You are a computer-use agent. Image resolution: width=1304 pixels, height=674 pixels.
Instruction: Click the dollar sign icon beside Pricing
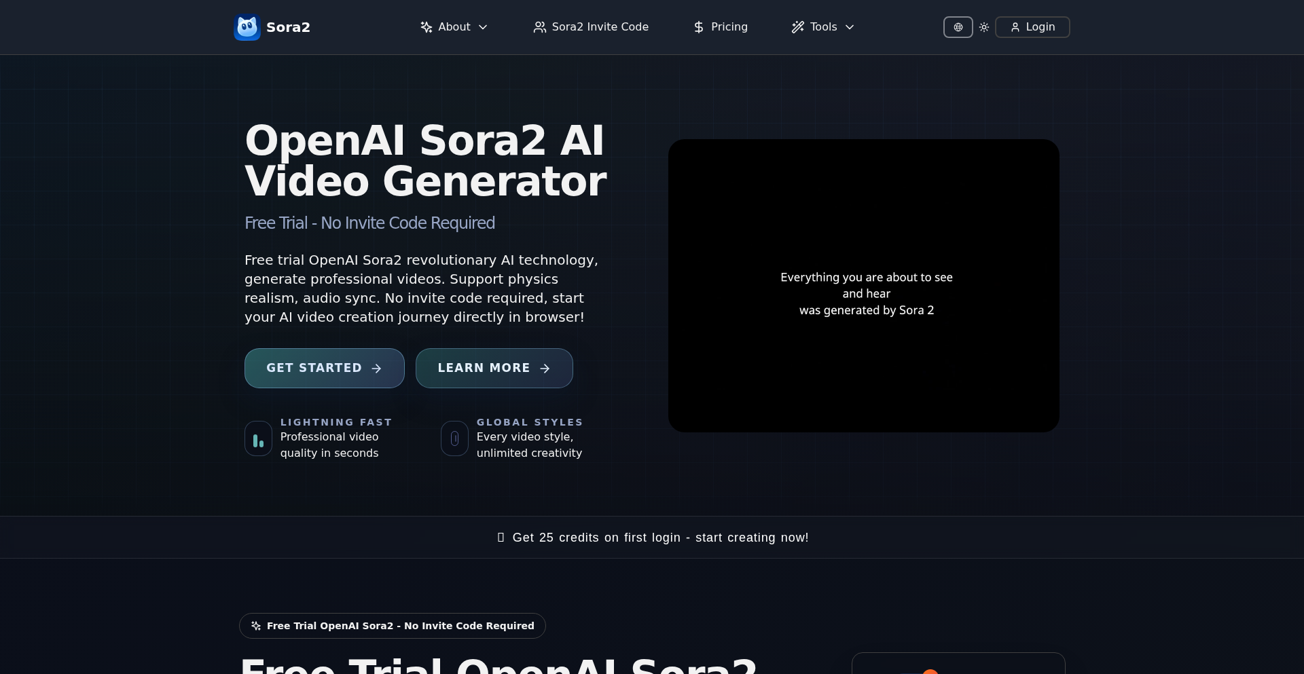coord(699,27)
